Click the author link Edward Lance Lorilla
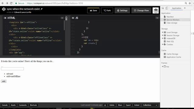This screenshot has width=194, height=109. (23, 12)
